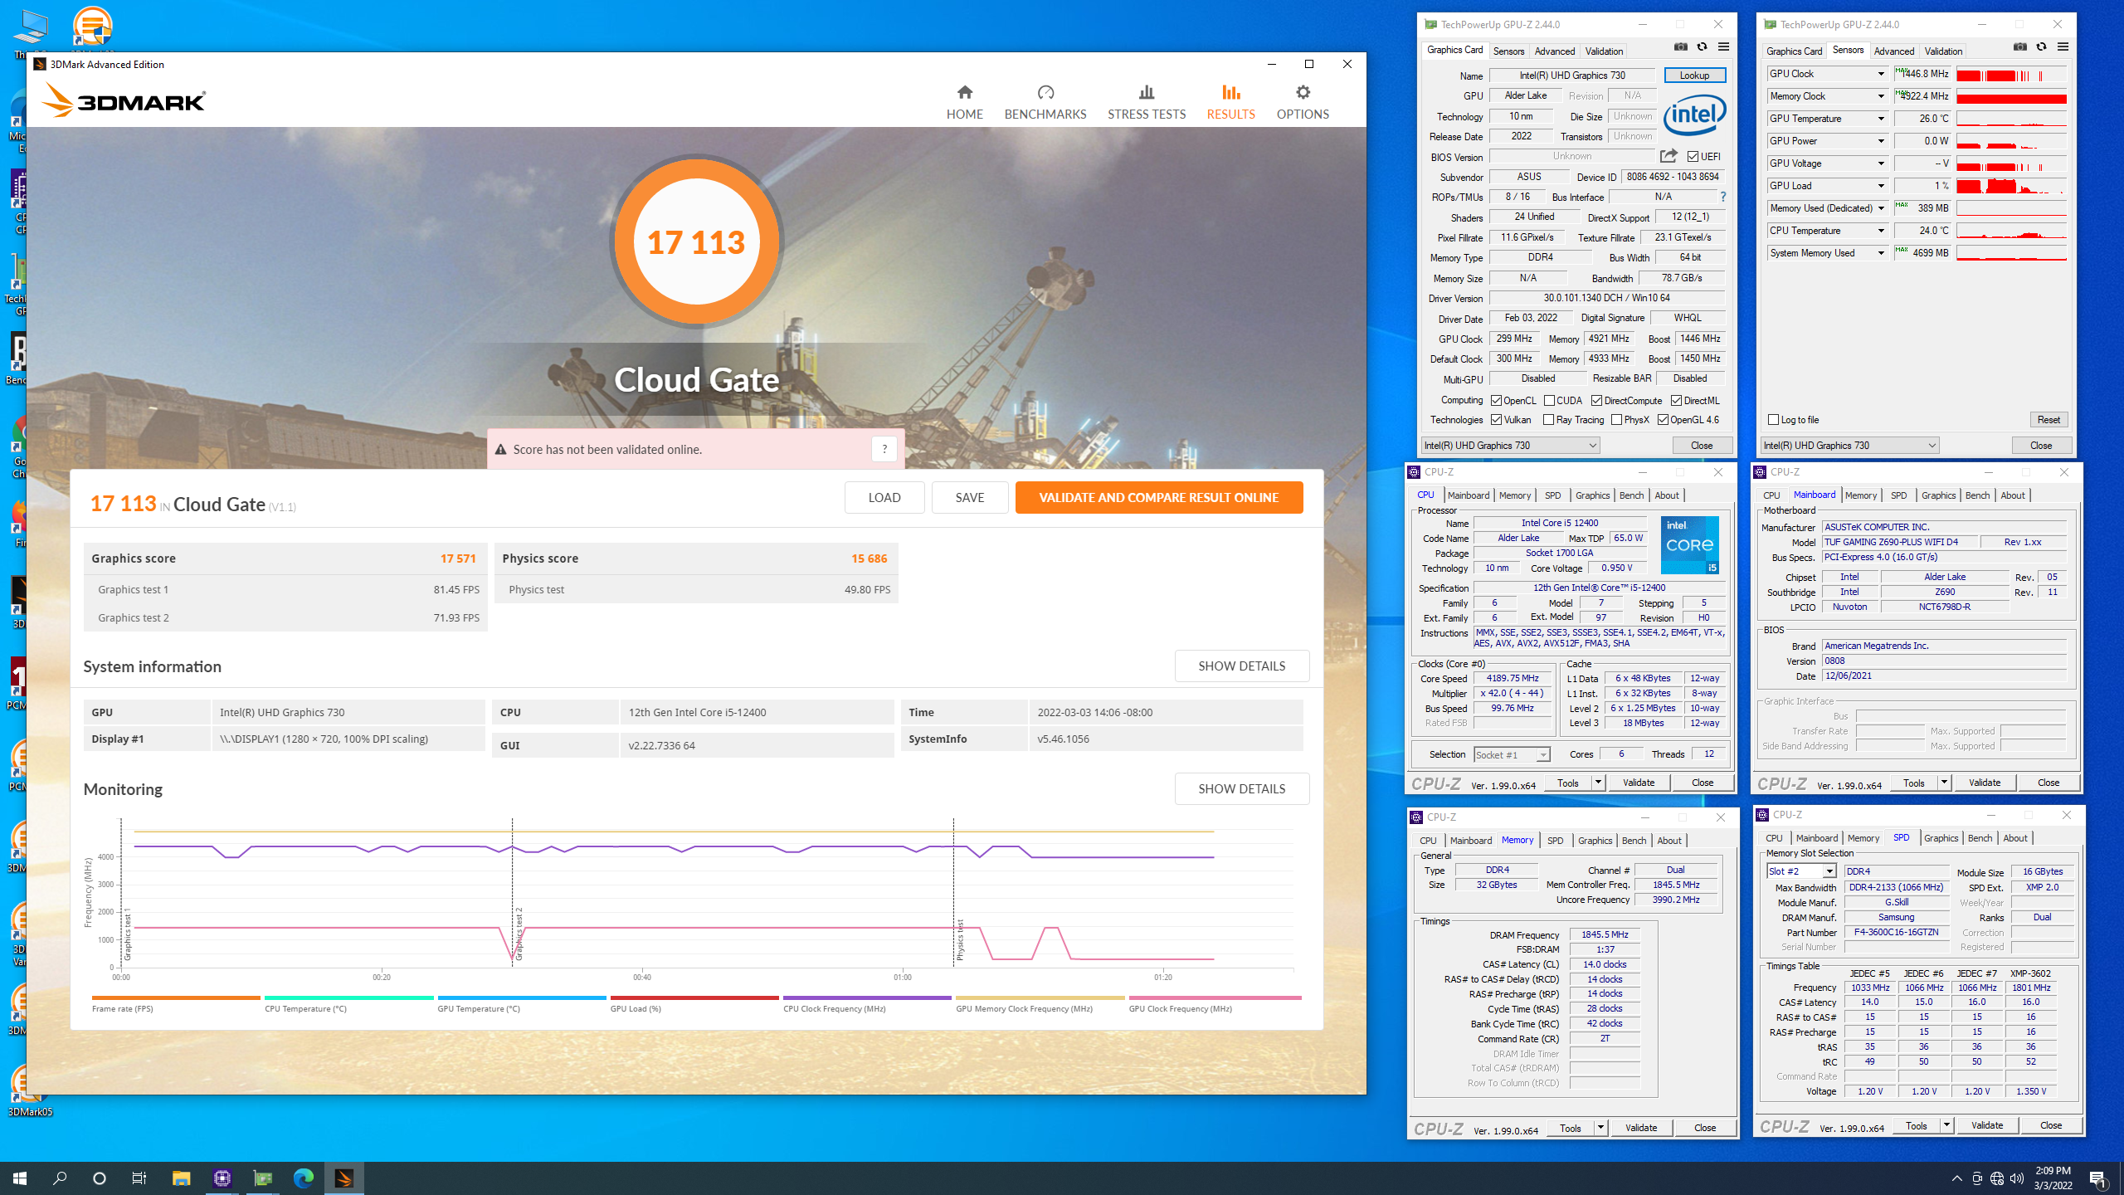Click camera icon in GPU-Z Sensors window
Screen dimensions: 2124x1195
pyautogui.click(x=2019, y=46)
